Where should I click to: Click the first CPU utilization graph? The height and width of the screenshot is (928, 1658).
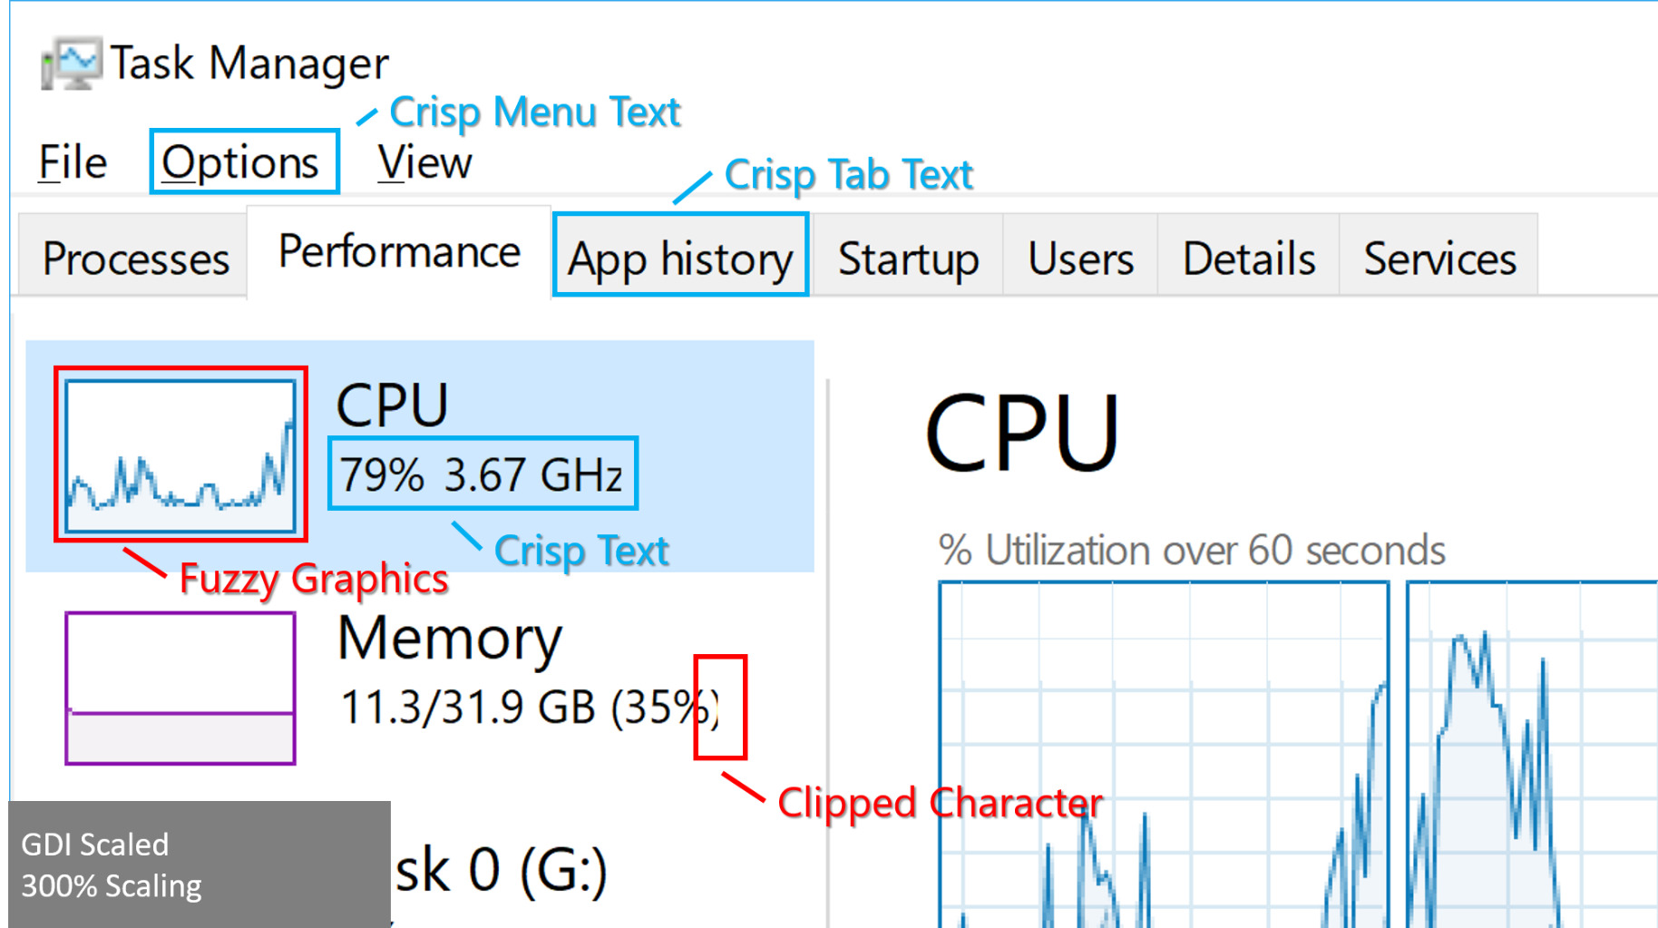(1165, 755)
